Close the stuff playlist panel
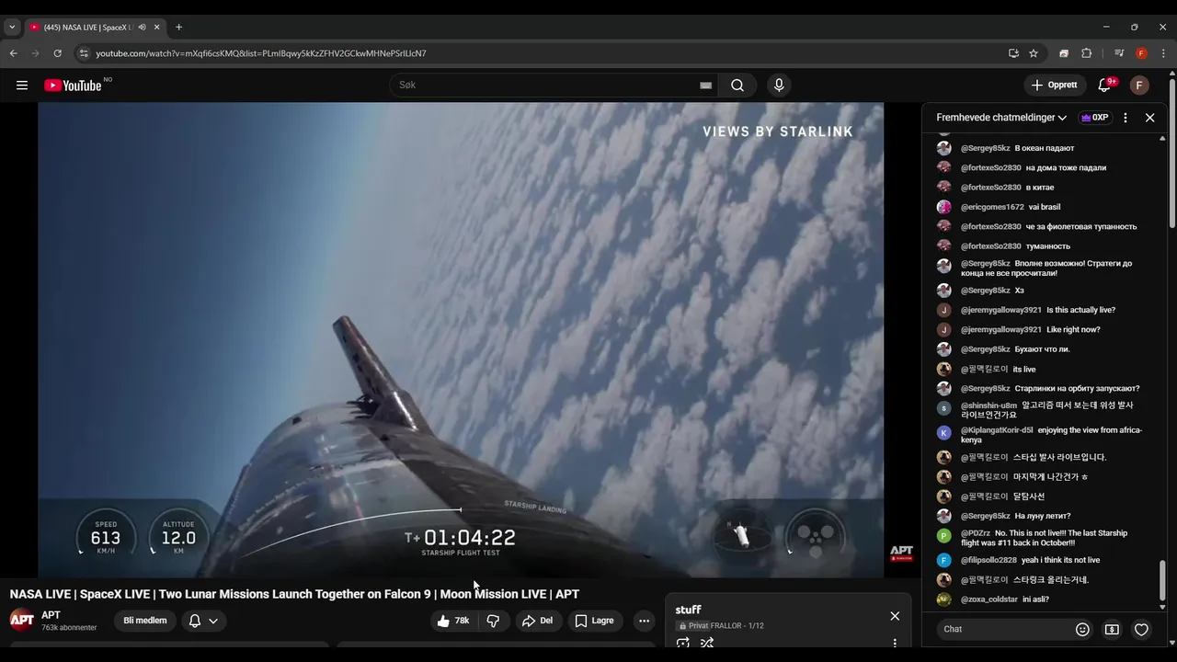The height and width of the screenshot is (662, 1177). click(895, 616)
